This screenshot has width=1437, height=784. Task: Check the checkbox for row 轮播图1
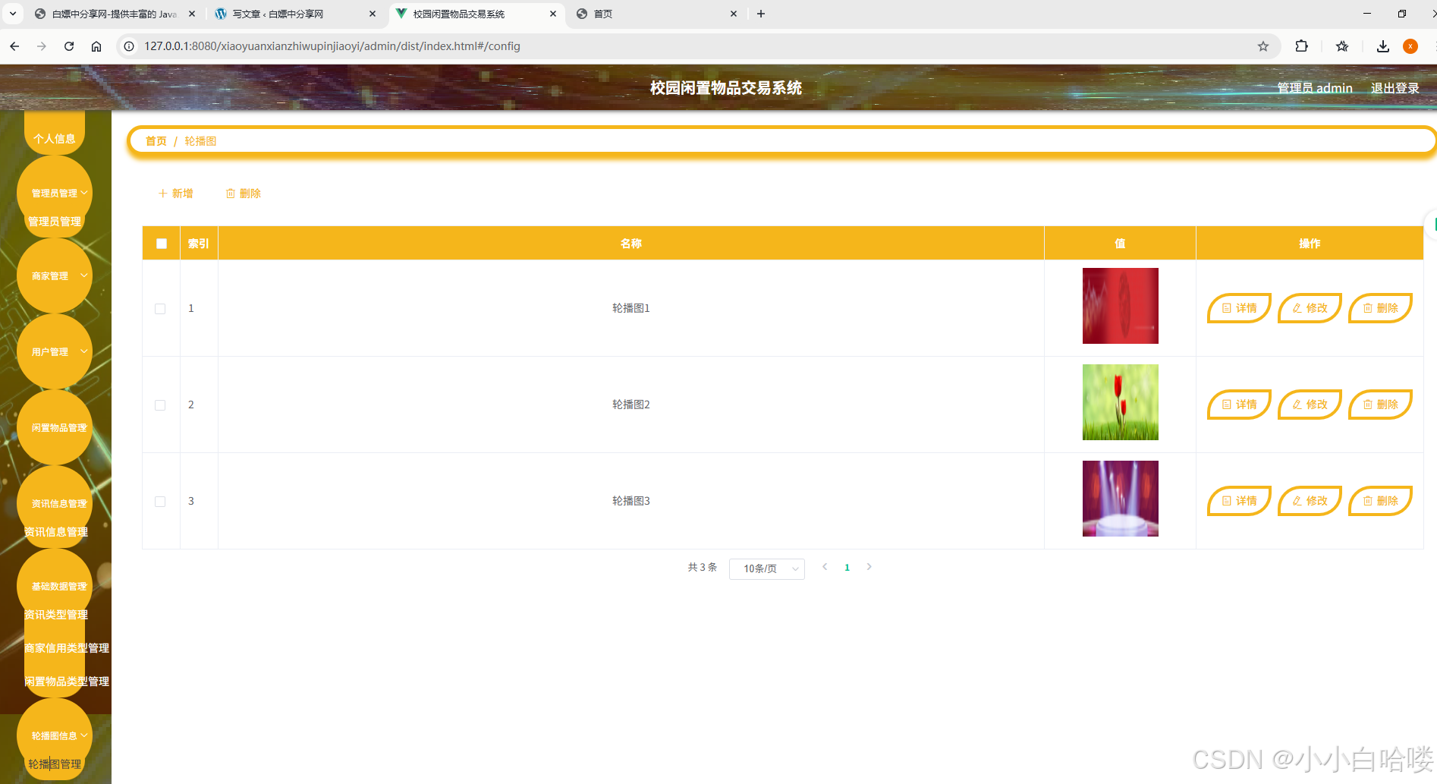(160, 309)
